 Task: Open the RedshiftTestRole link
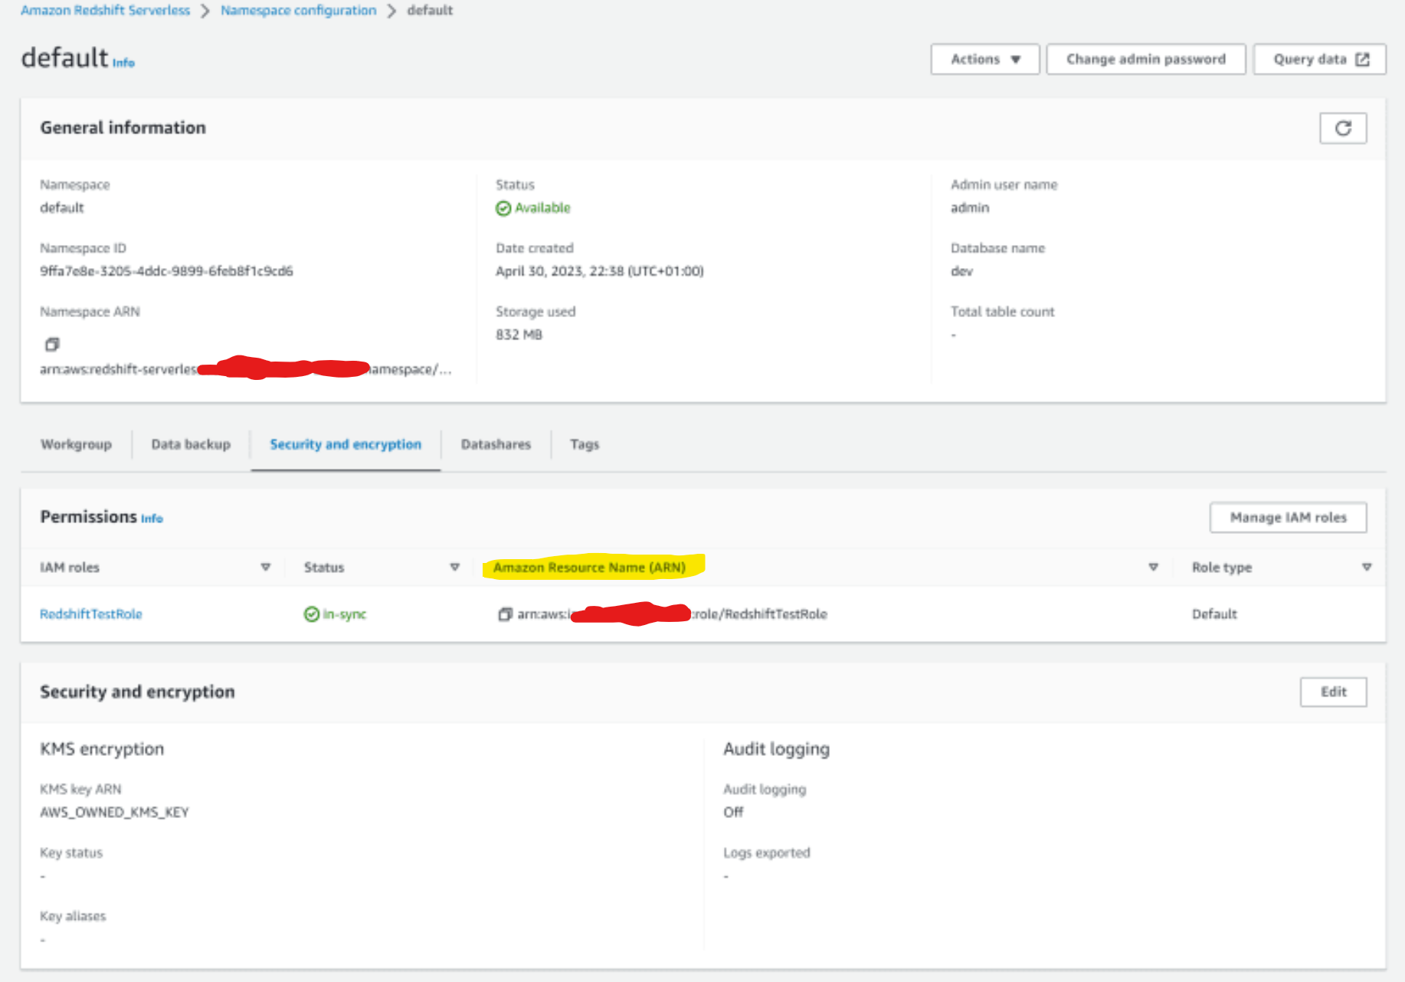click(91, 614)
